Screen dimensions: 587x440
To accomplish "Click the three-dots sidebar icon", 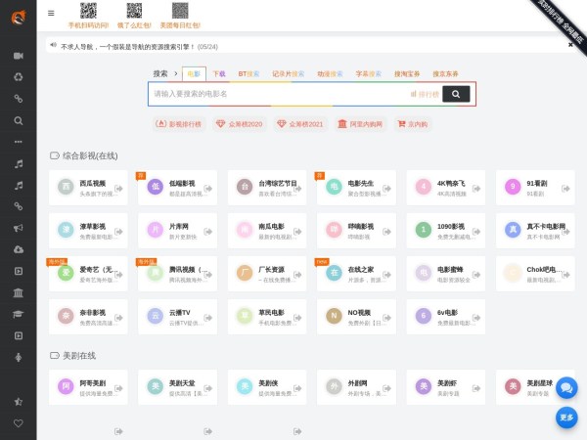I will [x=19, y=142].
